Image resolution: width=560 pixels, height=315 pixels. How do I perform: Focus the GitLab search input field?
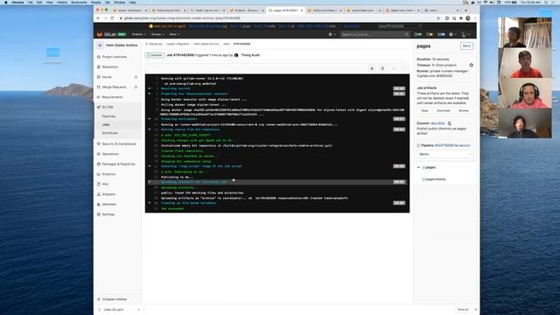(375, 34)
